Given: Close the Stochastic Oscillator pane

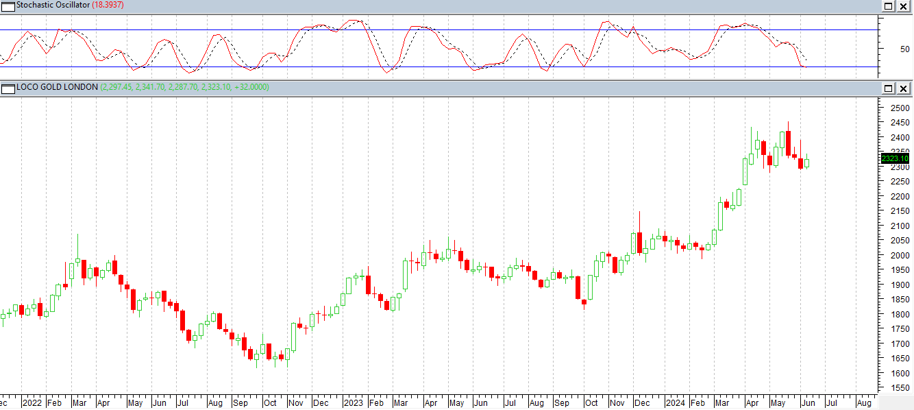Looking at the screenshot, I should tap(904, 5).
